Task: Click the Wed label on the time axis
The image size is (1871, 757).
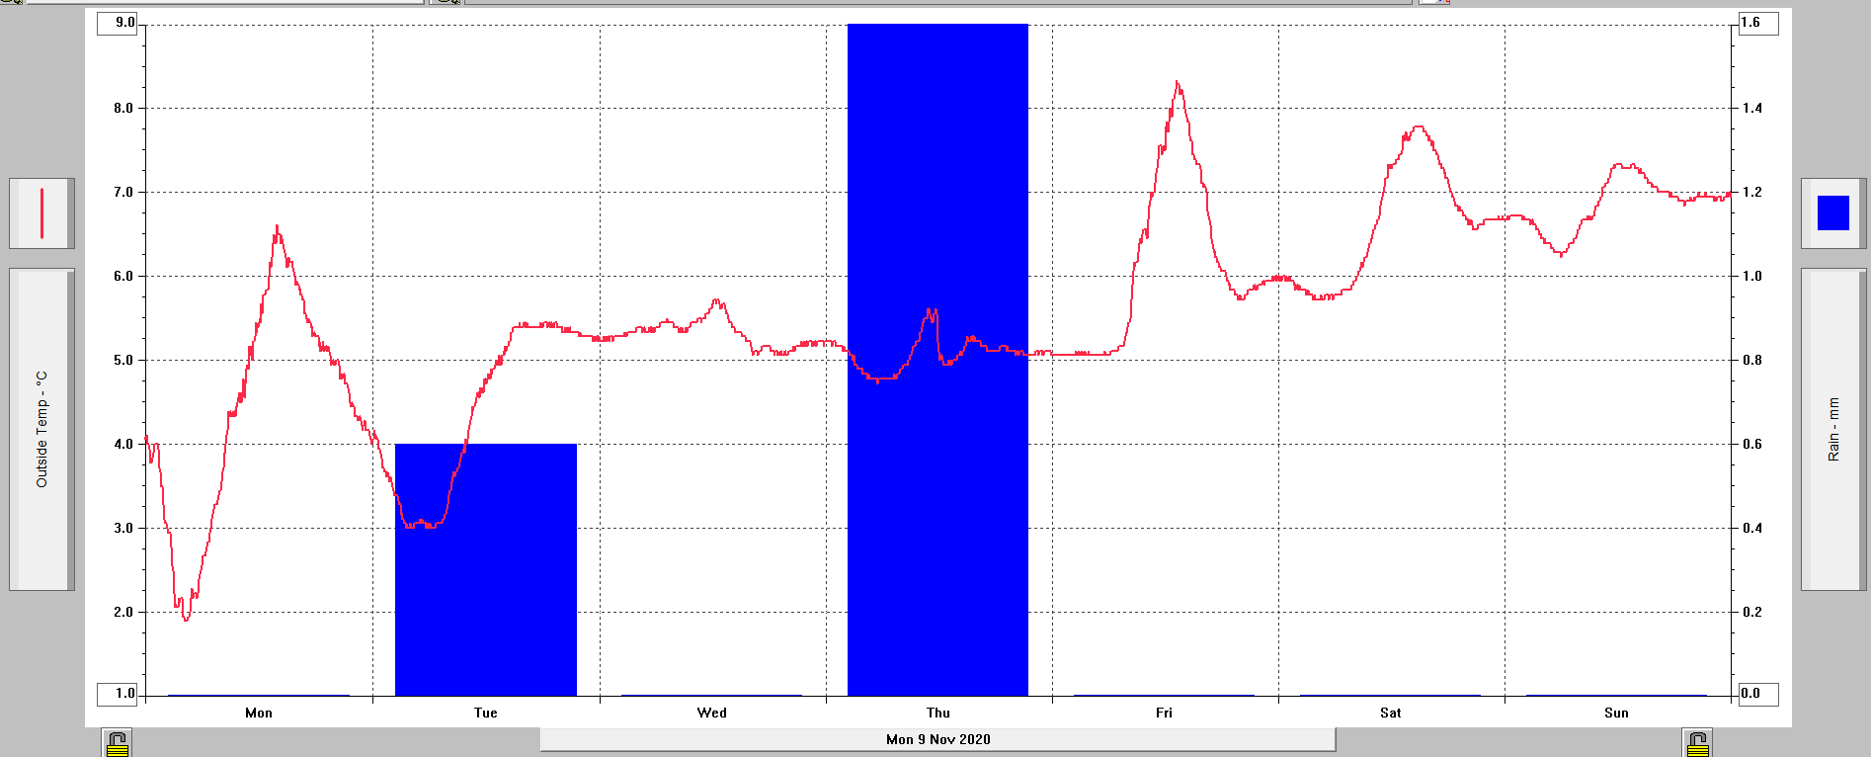Action: click(x=711, y=713)
